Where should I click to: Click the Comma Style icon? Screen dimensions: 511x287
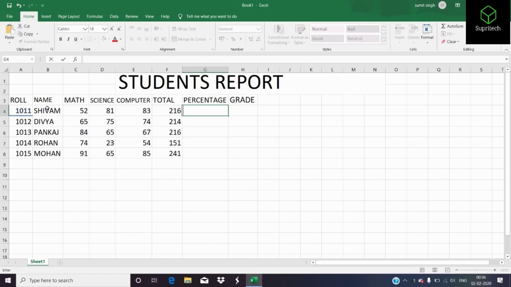click(240, 39)
